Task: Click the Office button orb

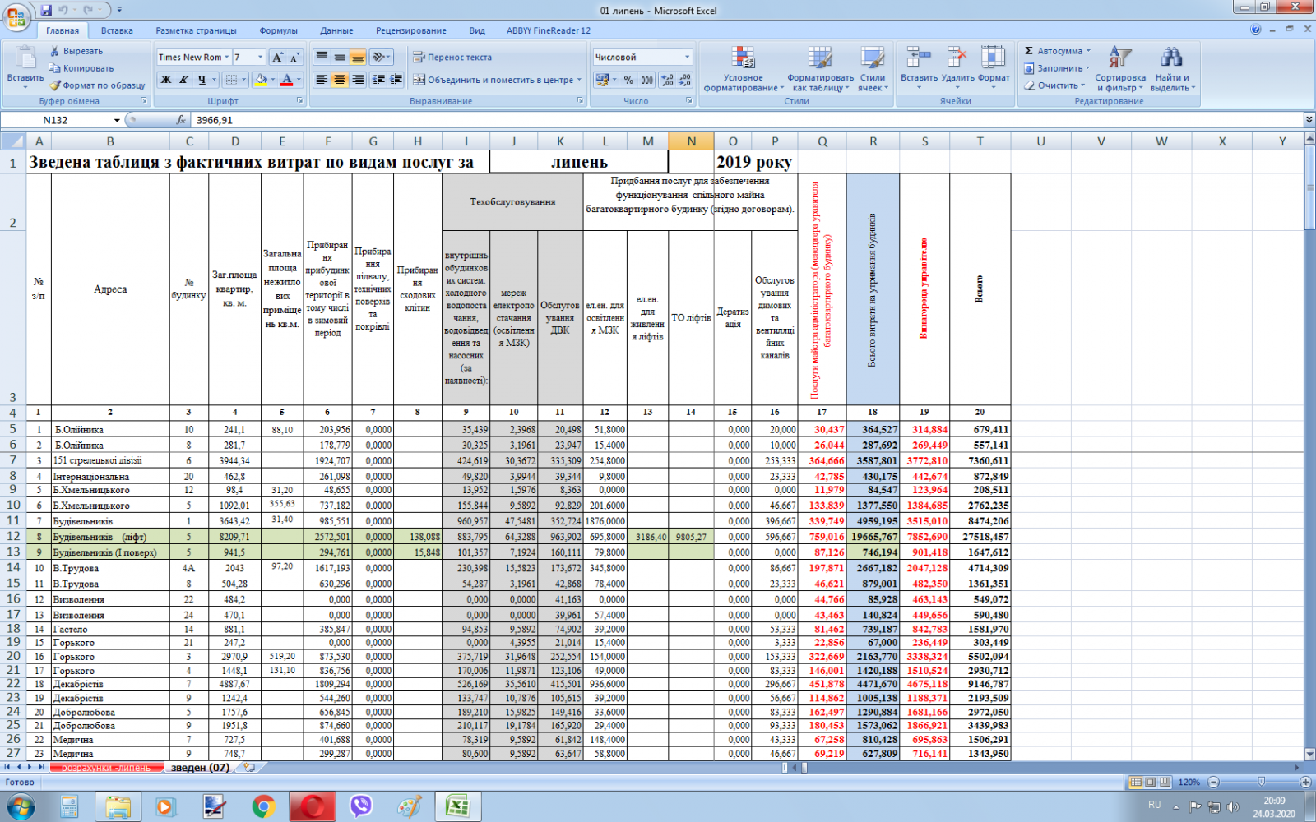Action: pos(16,16)
